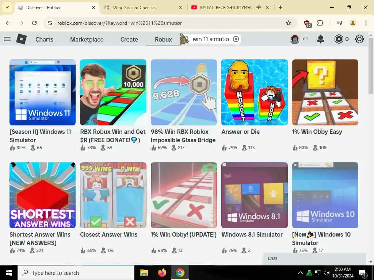This screenshot has width=374, height=280.
Task: Launch Firefox from the taskbar
Action: coord(162,273)
